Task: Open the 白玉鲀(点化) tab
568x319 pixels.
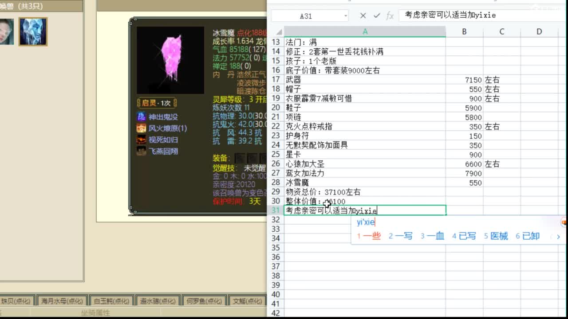Action: point(111,301)
